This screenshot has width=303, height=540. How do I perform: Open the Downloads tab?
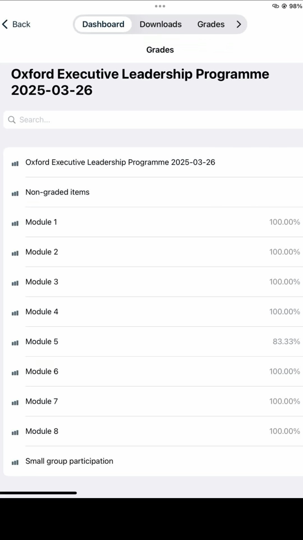[160, 24]
